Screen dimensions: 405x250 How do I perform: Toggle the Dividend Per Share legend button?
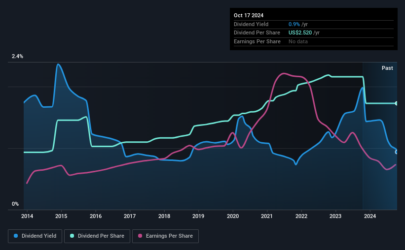coord(97,236)
